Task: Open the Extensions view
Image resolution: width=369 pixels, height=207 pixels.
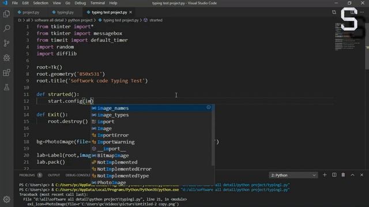Action: [6, 72]
